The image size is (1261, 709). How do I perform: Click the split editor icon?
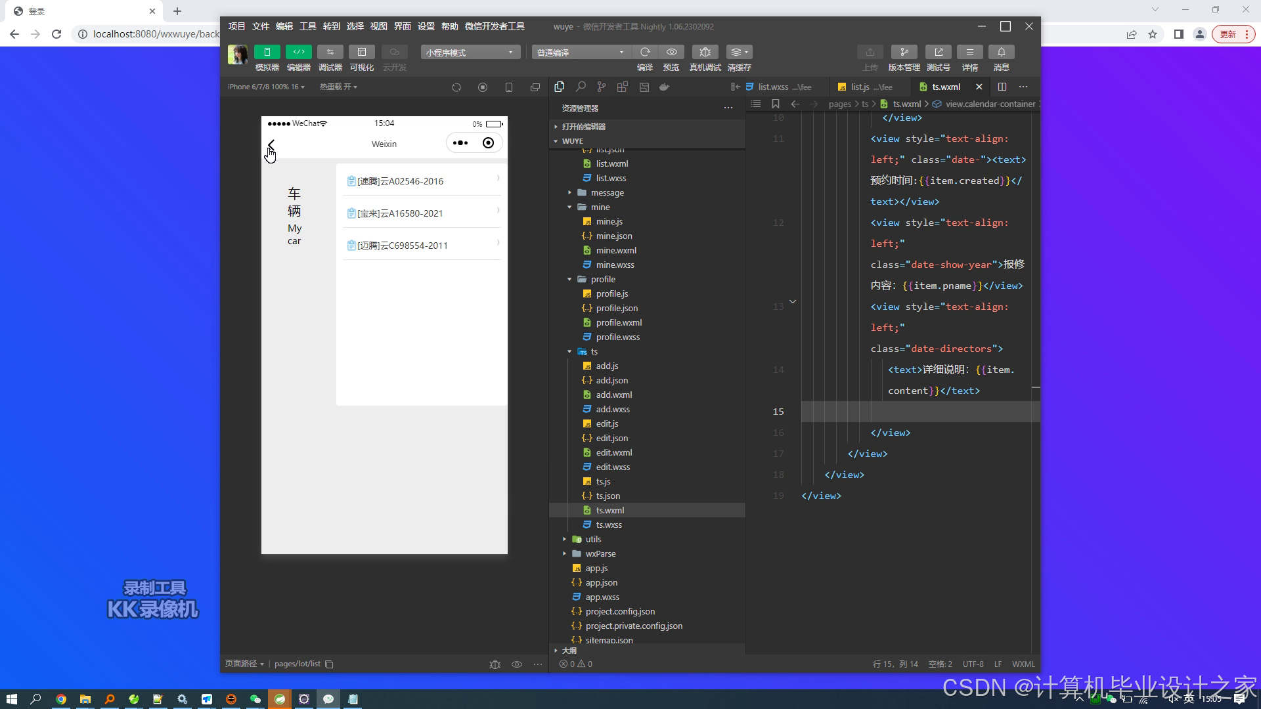tap(1002, 87)
